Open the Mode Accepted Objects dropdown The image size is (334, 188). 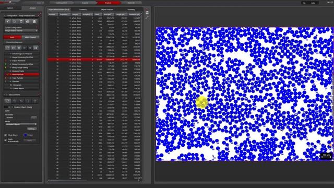tap(21, 124)
